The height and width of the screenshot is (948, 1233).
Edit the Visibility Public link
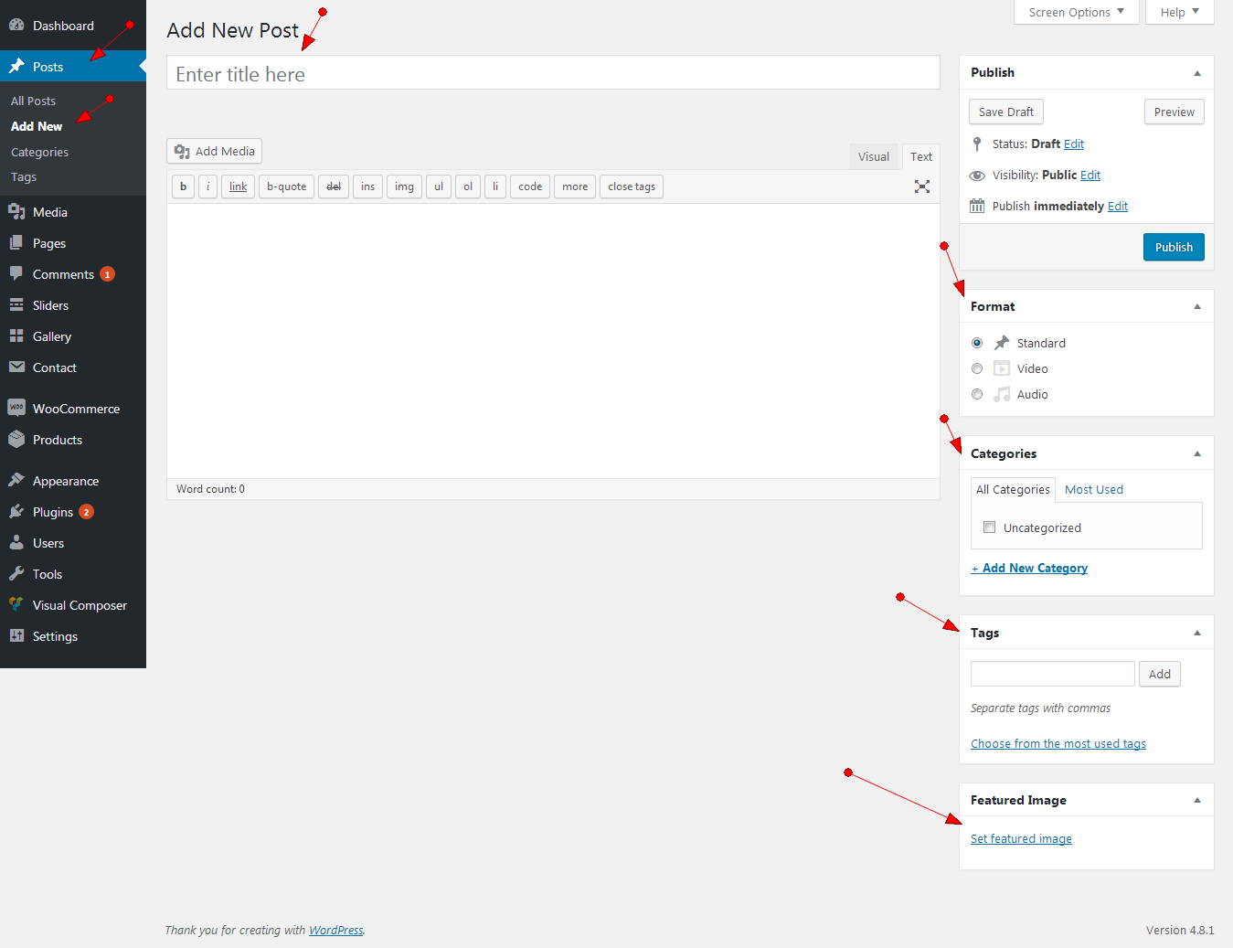click(1090, 176)
